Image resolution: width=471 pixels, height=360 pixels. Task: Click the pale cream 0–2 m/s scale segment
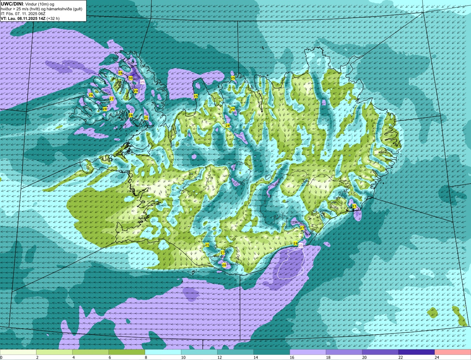point(18,352)
